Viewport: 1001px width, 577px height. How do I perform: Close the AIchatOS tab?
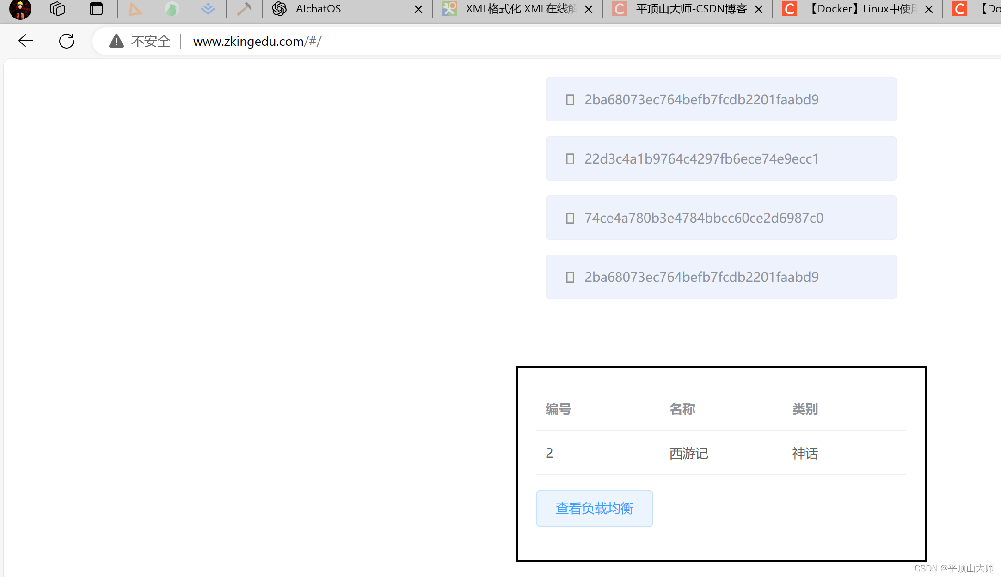point(418,9)
